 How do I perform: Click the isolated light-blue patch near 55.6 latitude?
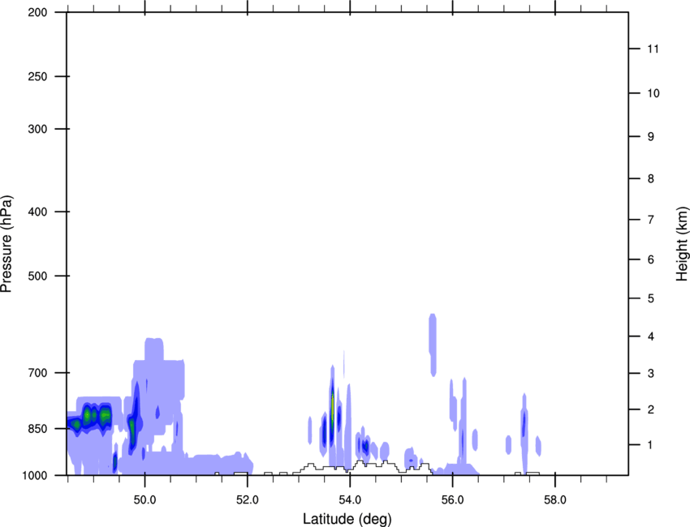point(433,345)
